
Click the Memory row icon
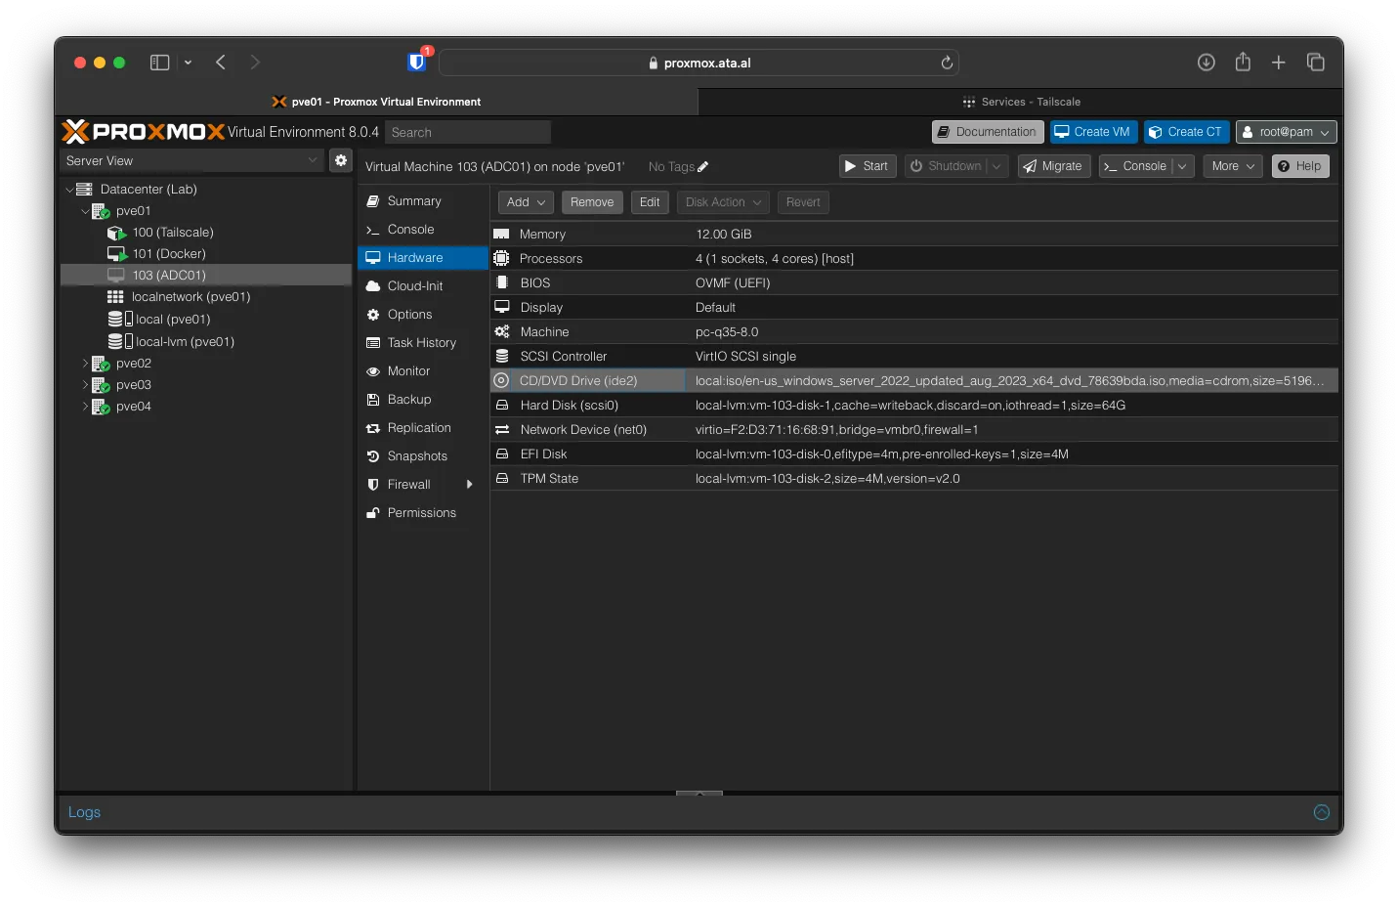[x=501, y=235]
